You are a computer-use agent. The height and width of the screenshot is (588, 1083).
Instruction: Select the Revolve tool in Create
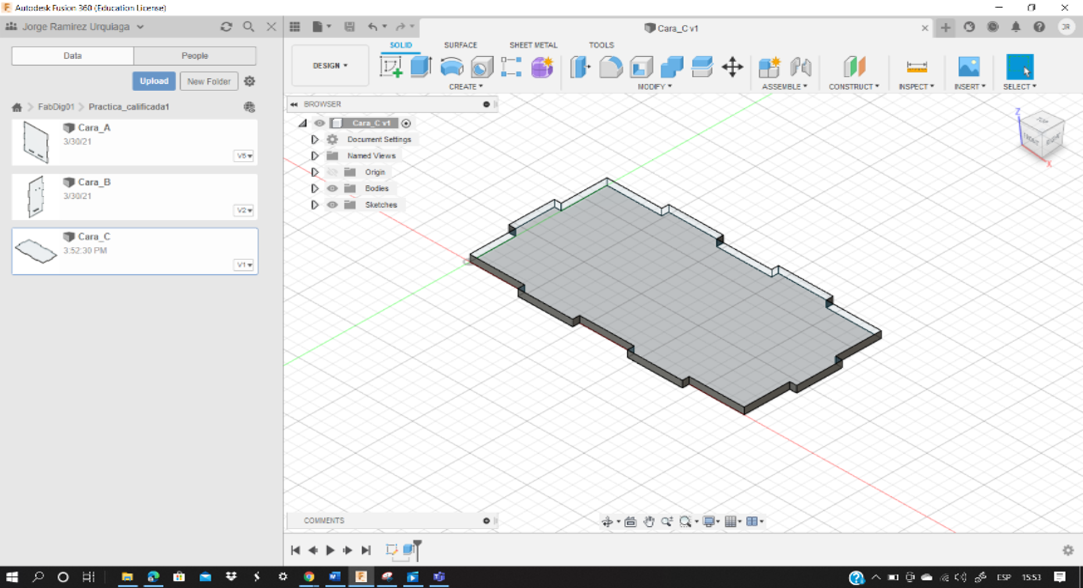[452, 67]
